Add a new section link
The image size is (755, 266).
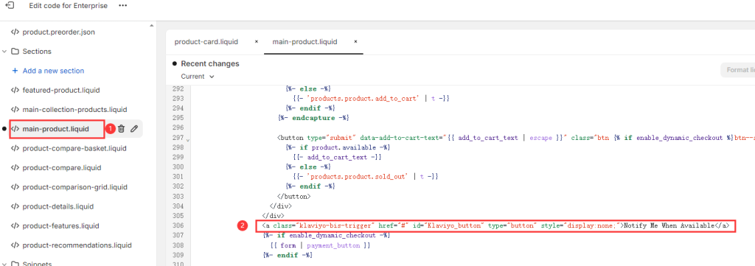click(53, 71)
